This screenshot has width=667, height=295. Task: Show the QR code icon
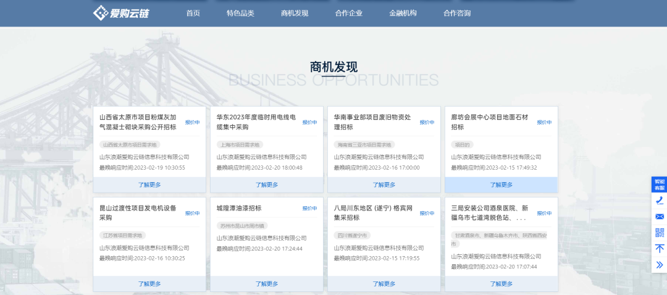pos(659,233)
